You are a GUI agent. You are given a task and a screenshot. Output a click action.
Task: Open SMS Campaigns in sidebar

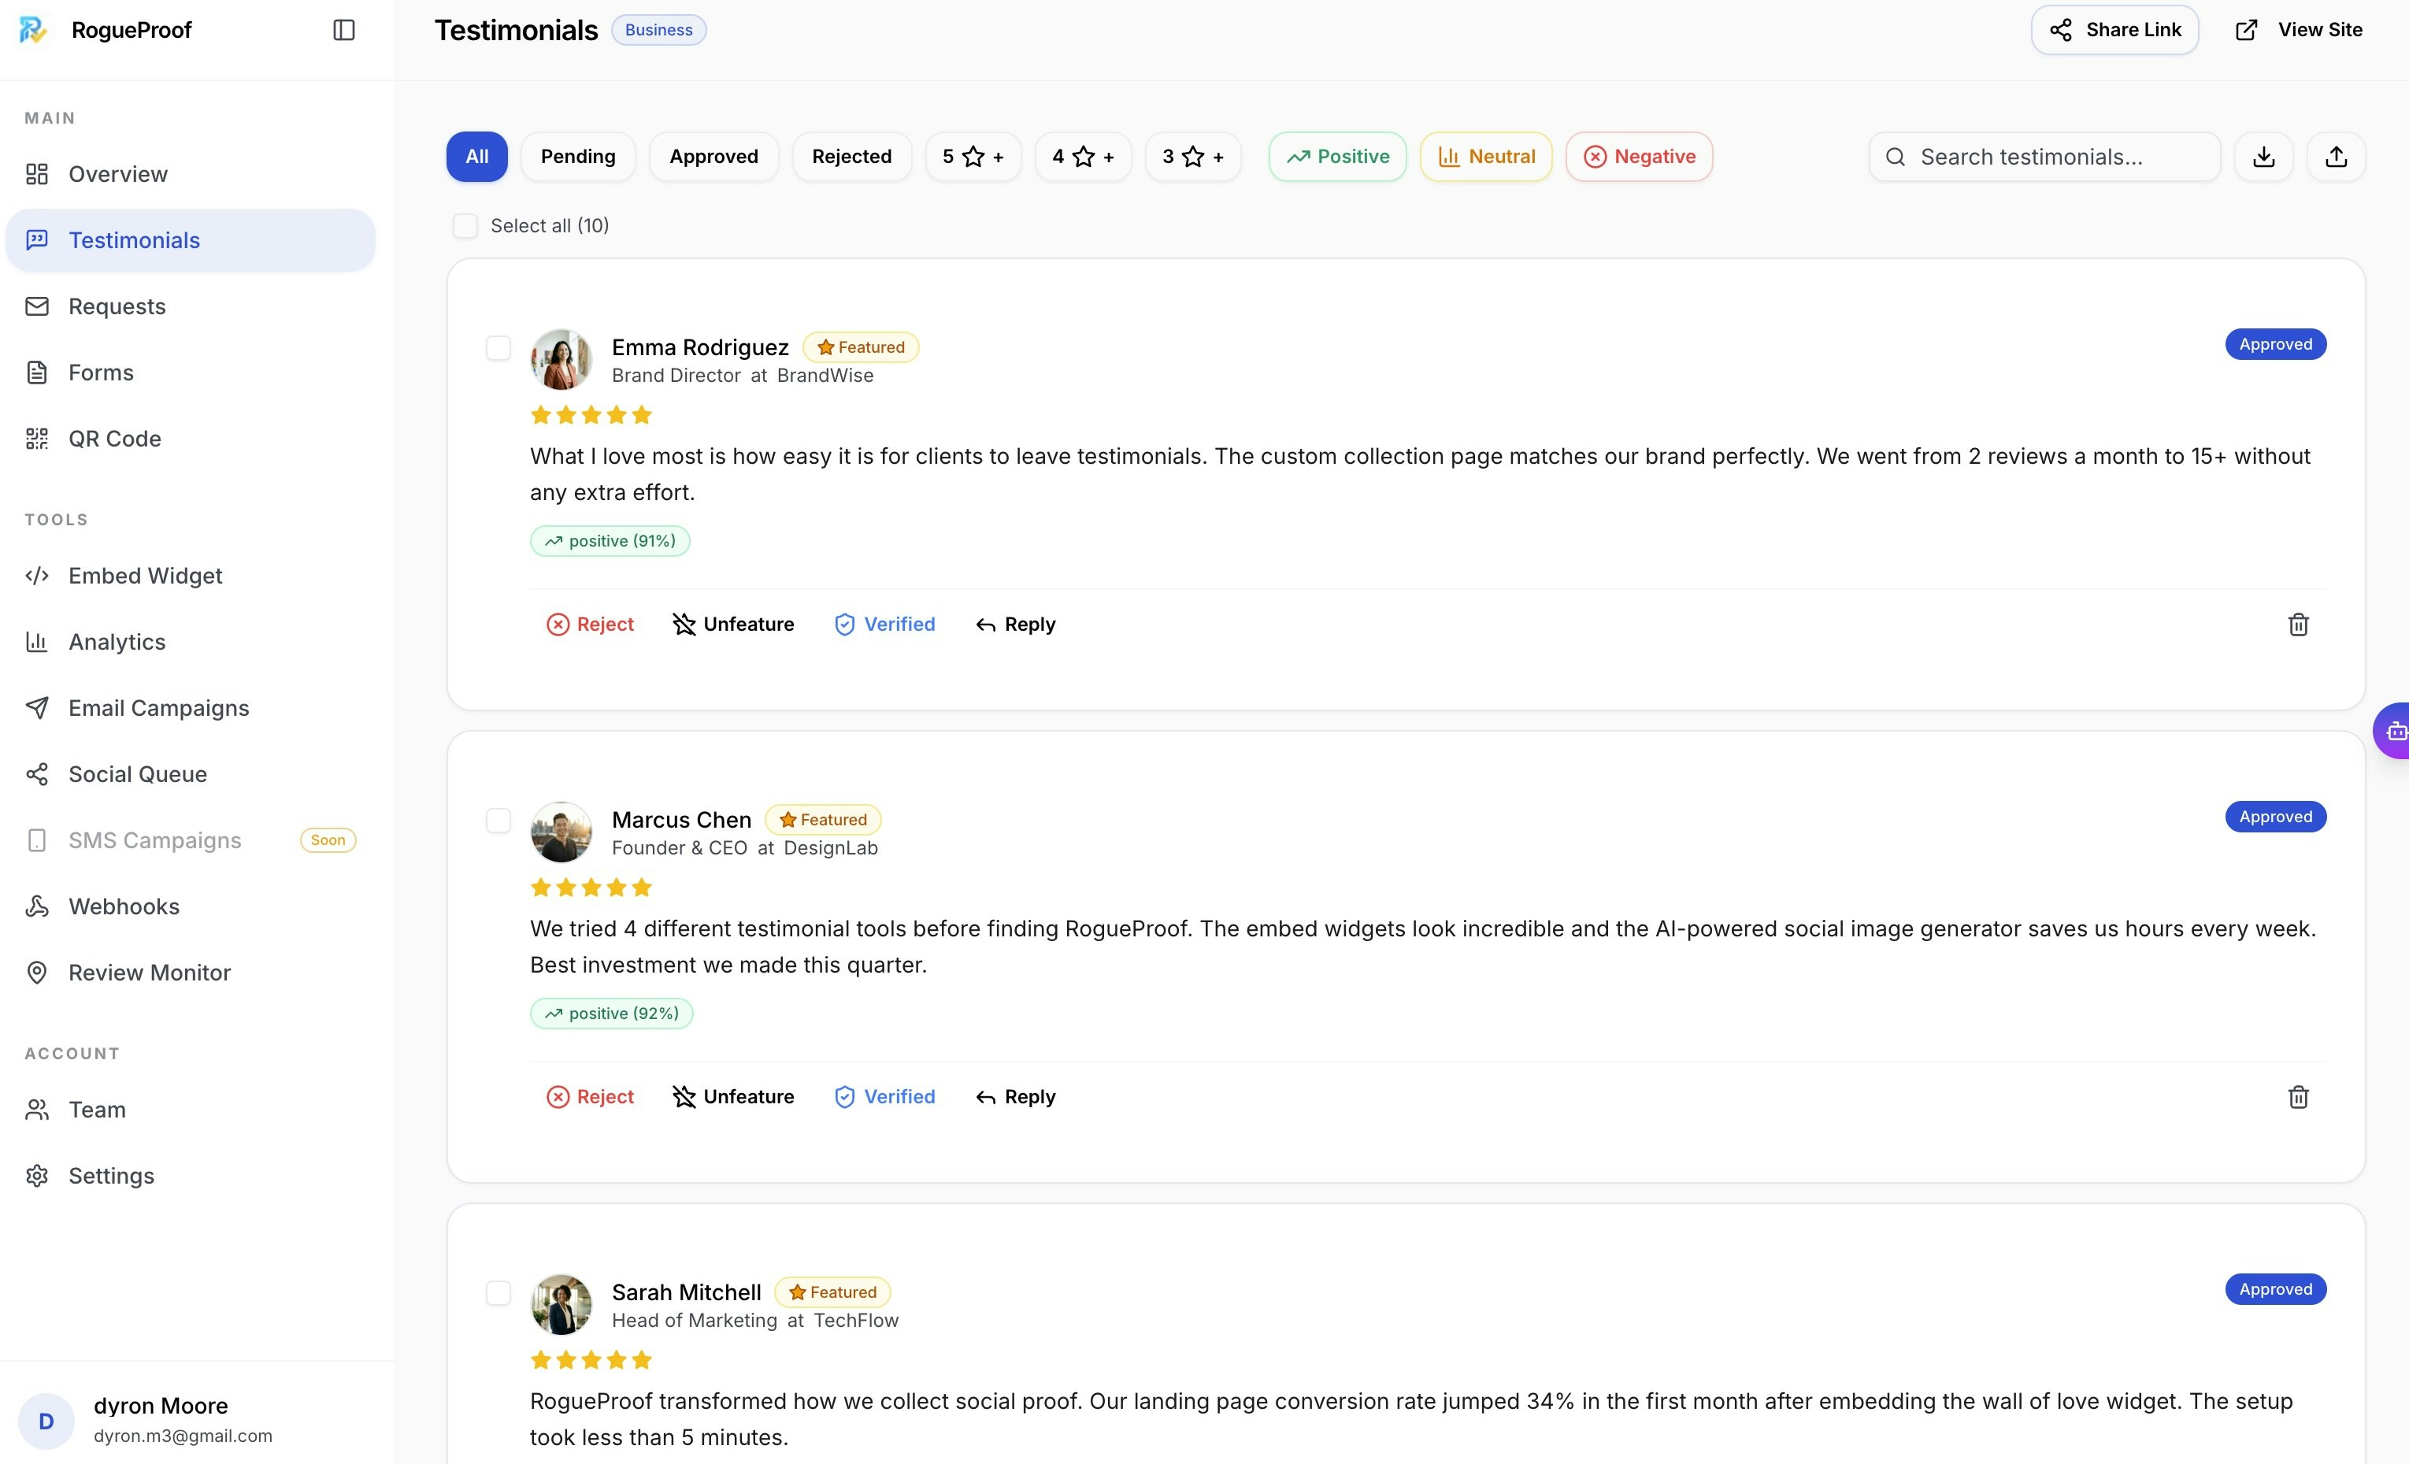coord(191,840)
